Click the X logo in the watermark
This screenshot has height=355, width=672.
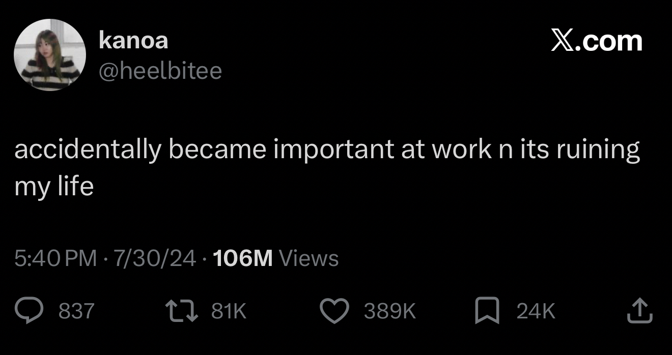pyautogui.click(x=564, y=41)
